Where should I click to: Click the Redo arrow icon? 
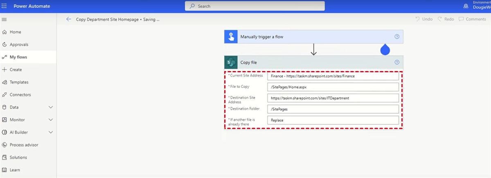pyautogui.click(x=440, y=19)
